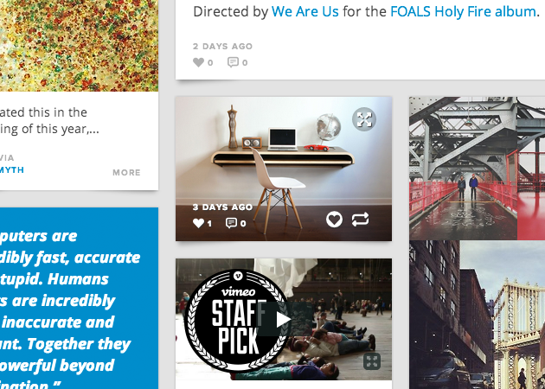The width and height of the screenshot is (545, 389).
Task: Expand the desk photo using fullscreen icon
Action: (364, 119)
